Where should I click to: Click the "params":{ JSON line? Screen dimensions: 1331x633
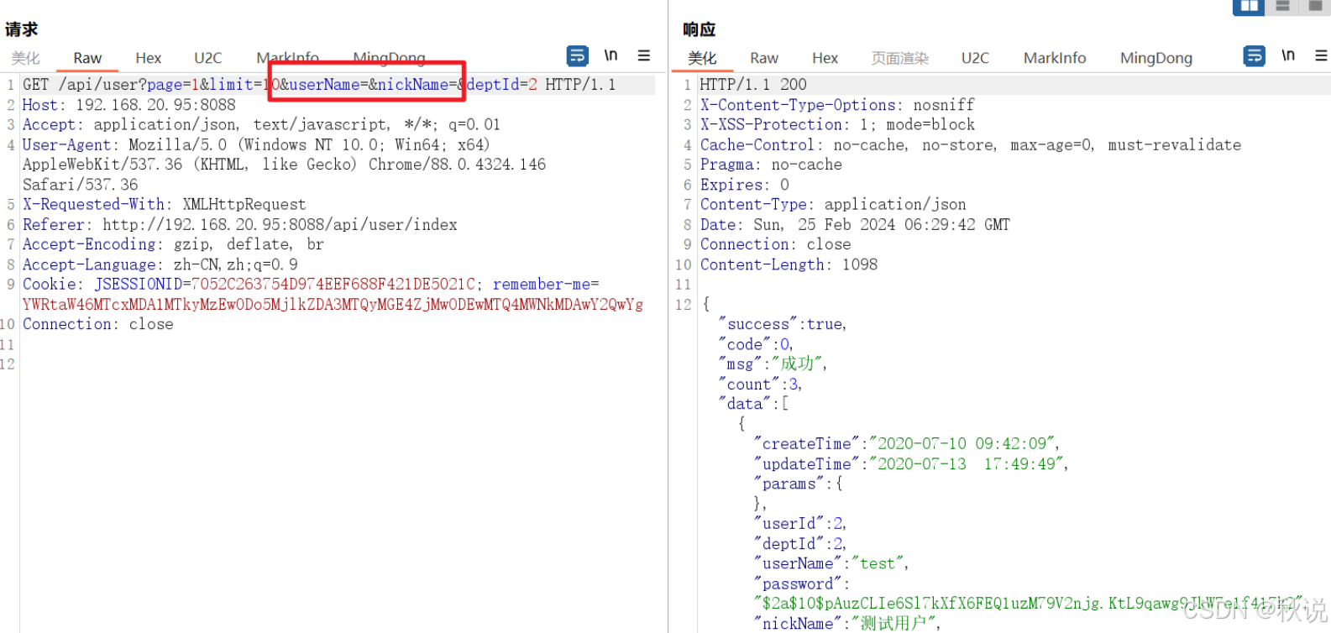[x=798, y=484]
